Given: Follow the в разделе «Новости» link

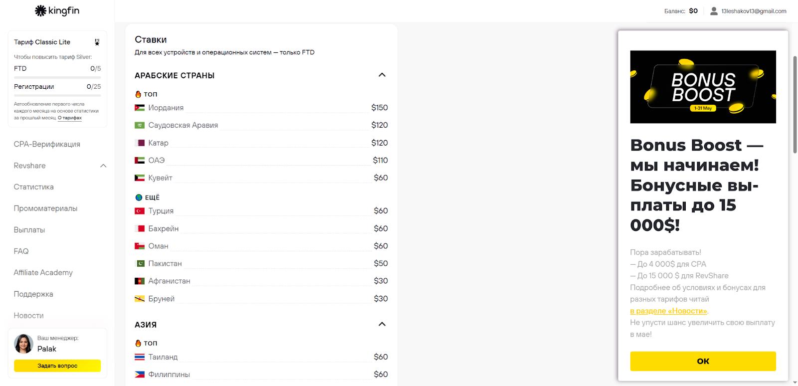Looking at the screenshot, I should coord(668,311).
